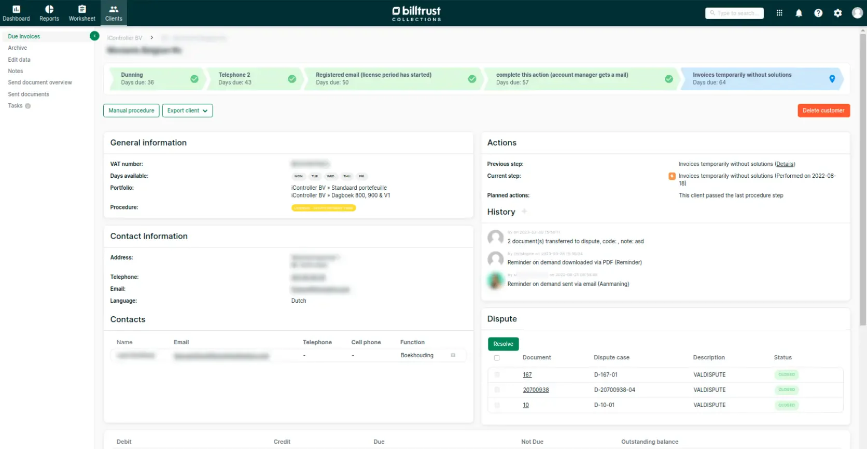
Task: Open Archive in the sidebar
Action: (x=17, y=48)
